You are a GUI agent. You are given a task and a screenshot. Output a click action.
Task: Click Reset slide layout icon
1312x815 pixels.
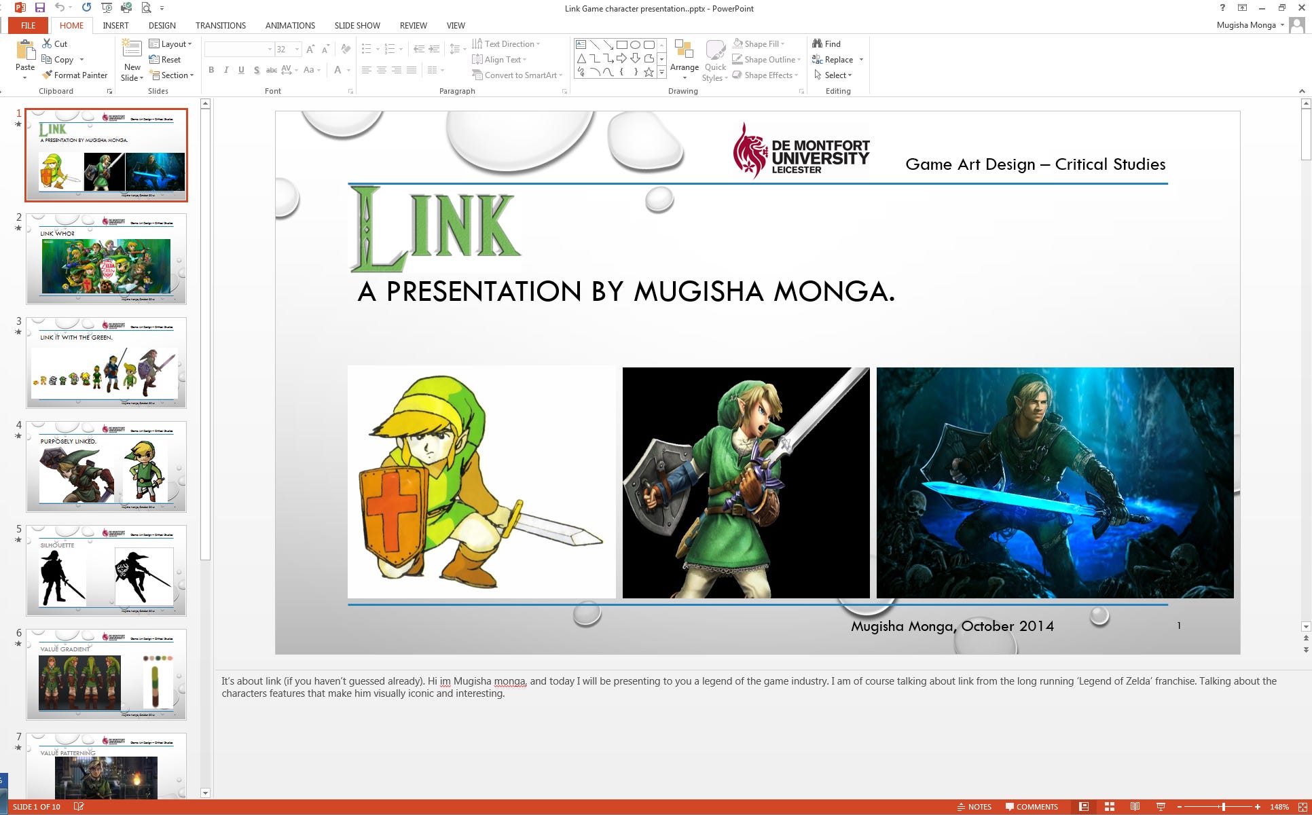click(x=165, y=59)
